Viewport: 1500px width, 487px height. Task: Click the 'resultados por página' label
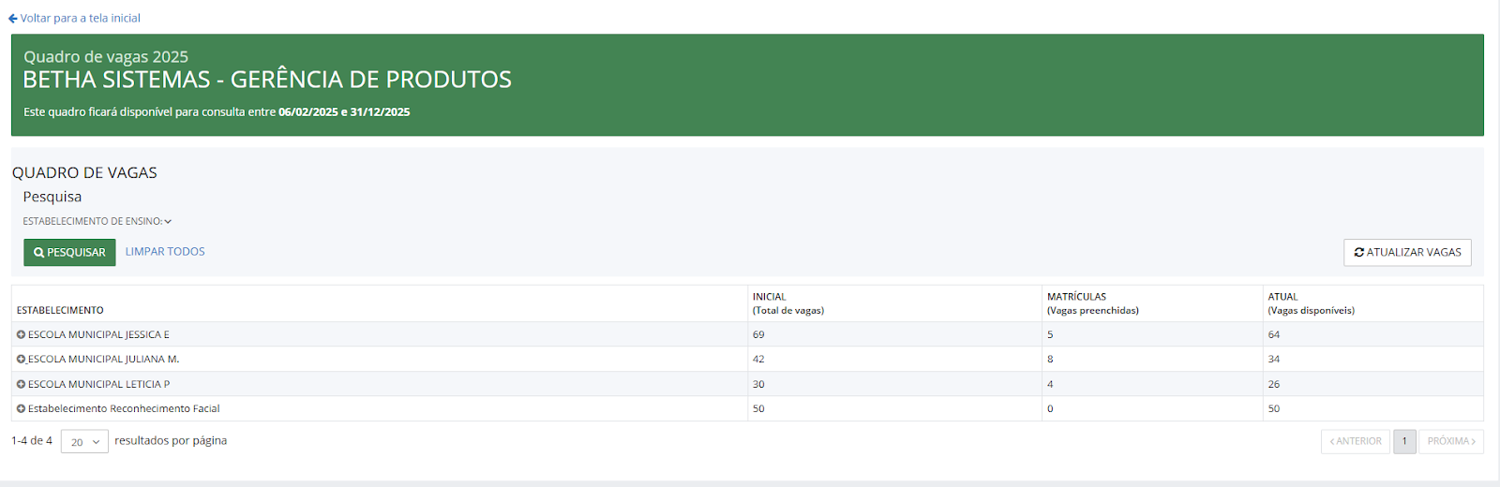pyautogui.click(x=171, y=441)
